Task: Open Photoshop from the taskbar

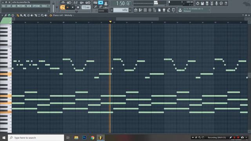Action: tap(84, 137)
